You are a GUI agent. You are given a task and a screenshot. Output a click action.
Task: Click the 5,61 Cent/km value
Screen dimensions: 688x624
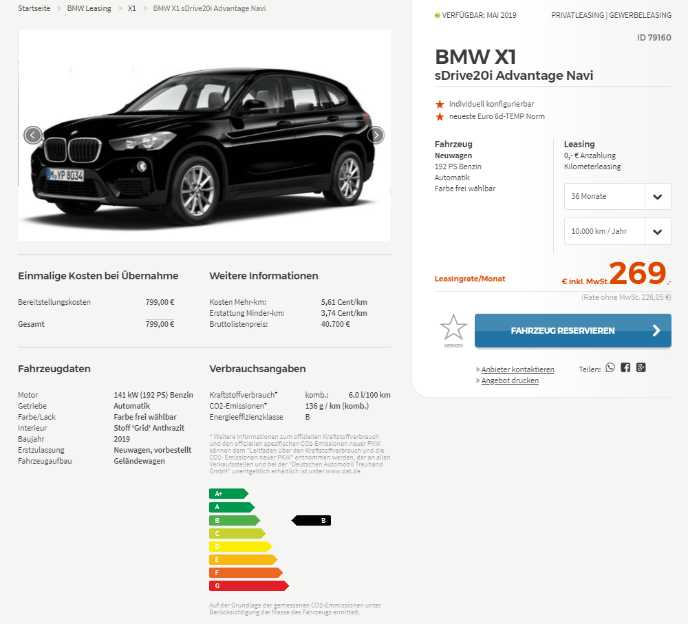[x=344, y=302]
